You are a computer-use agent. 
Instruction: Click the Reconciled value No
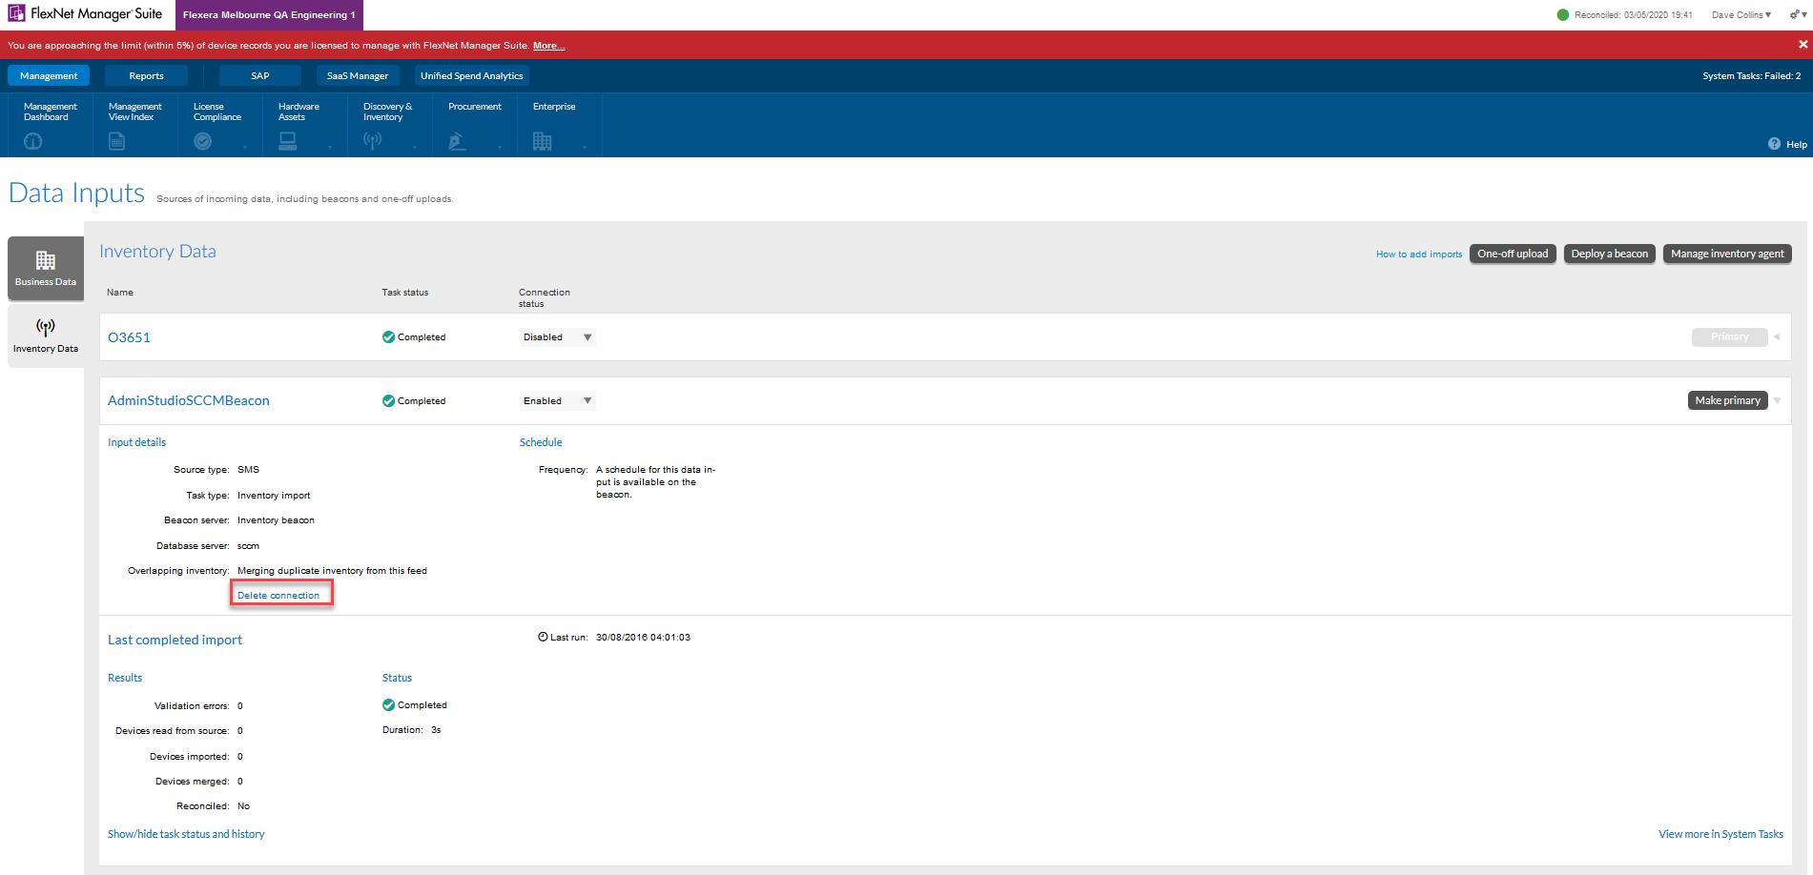coord(243,805)
